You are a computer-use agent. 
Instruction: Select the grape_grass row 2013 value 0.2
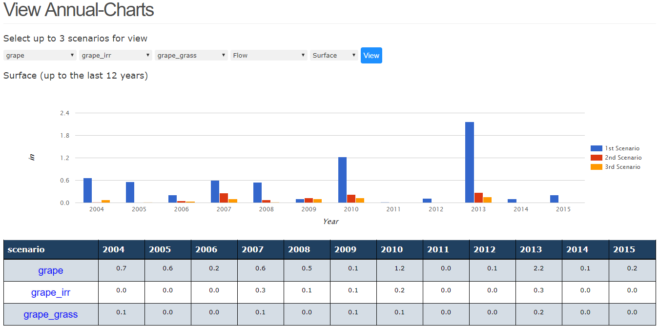pyautogui.click(x=538, y=312)
